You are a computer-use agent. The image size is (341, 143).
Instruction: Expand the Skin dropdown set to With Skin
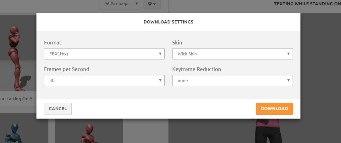[232, 54]
